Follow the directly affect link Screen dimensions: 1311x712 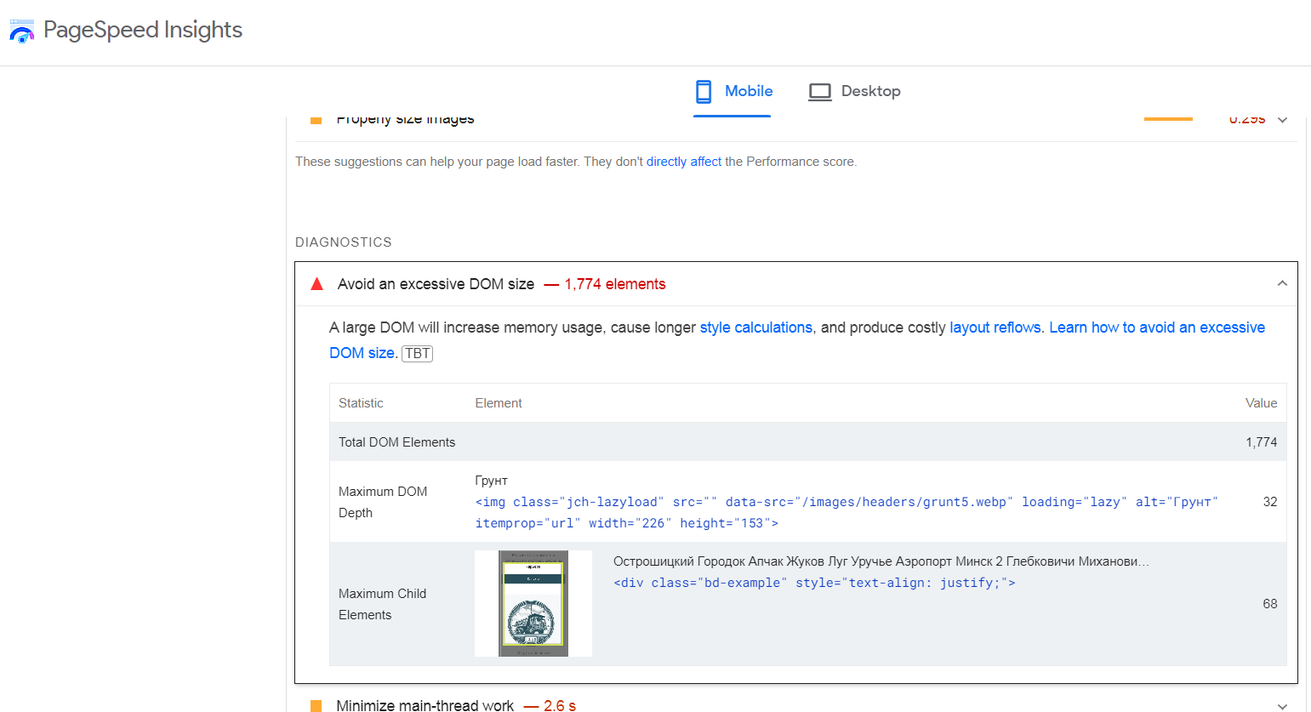click(683, 162)
